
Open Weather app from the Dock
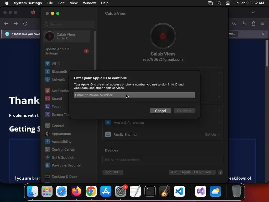click(215, 191)
